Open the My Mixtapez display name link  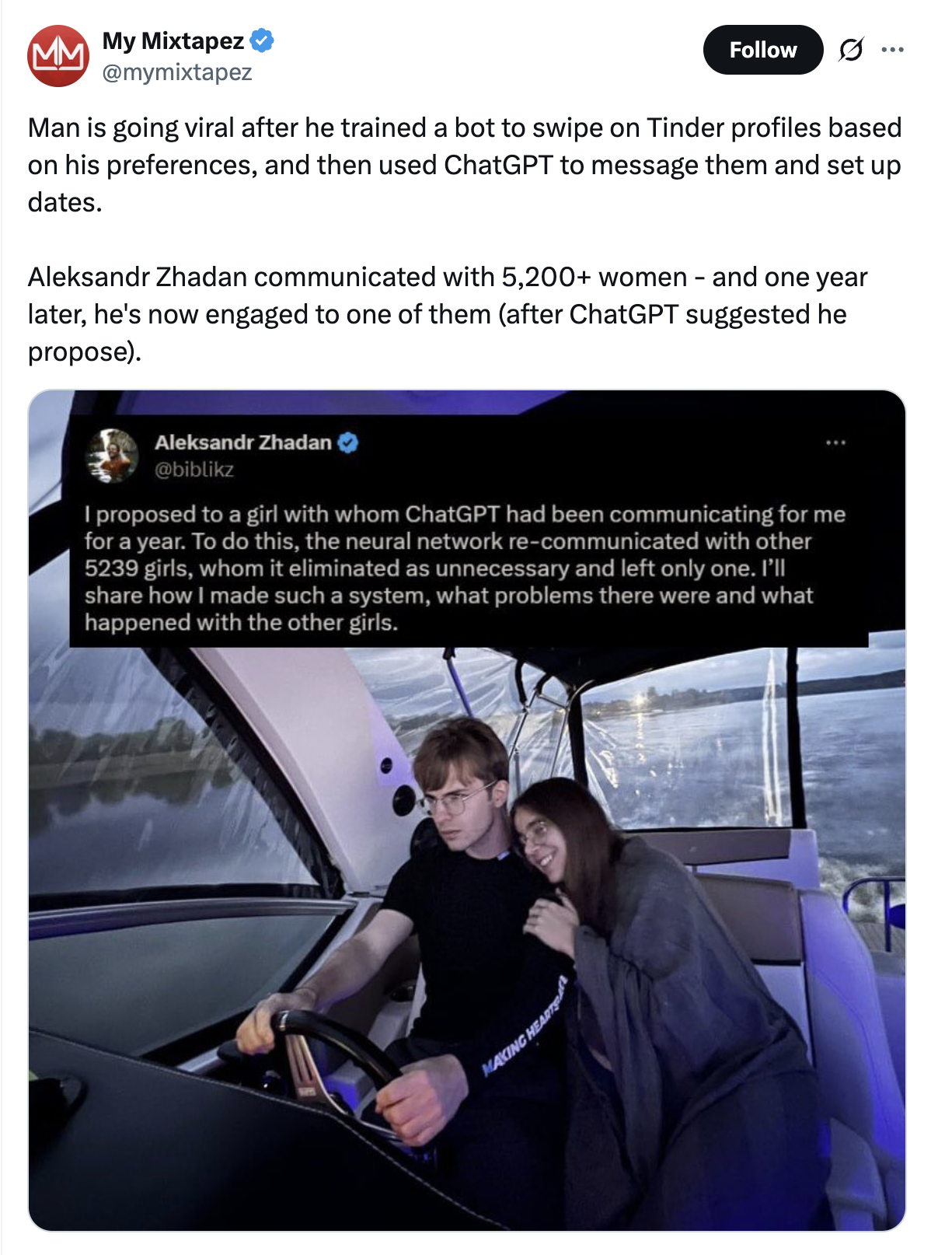[x=173, y=40]
